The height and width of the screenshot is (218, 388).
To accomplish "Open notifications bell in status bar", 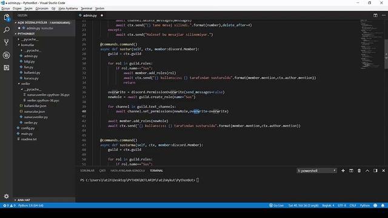I will coord(383,205).
